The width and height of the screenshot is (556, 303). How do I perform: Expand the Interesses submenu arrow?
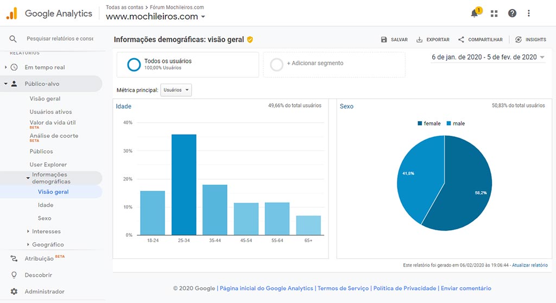click(28, 231)
